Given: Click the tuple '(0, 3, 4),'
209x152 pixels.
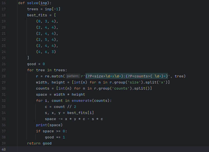Looking at the screenshot, I should [x=47, y=21].
